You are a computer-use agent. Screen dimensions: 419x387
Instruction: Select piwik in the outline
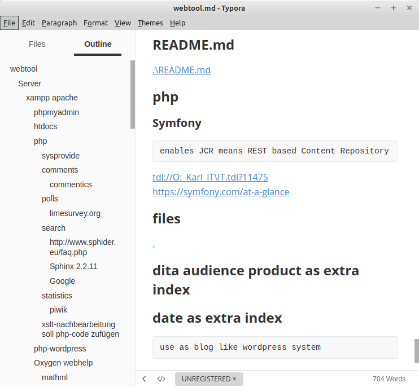tap(59, 310)
